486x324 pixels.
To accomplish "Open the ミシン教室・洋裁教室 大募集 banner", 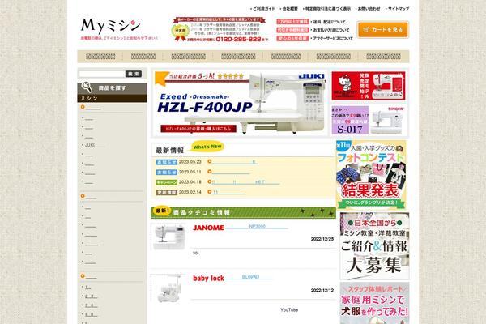I will pyautogui.click(x=374, y=246).
